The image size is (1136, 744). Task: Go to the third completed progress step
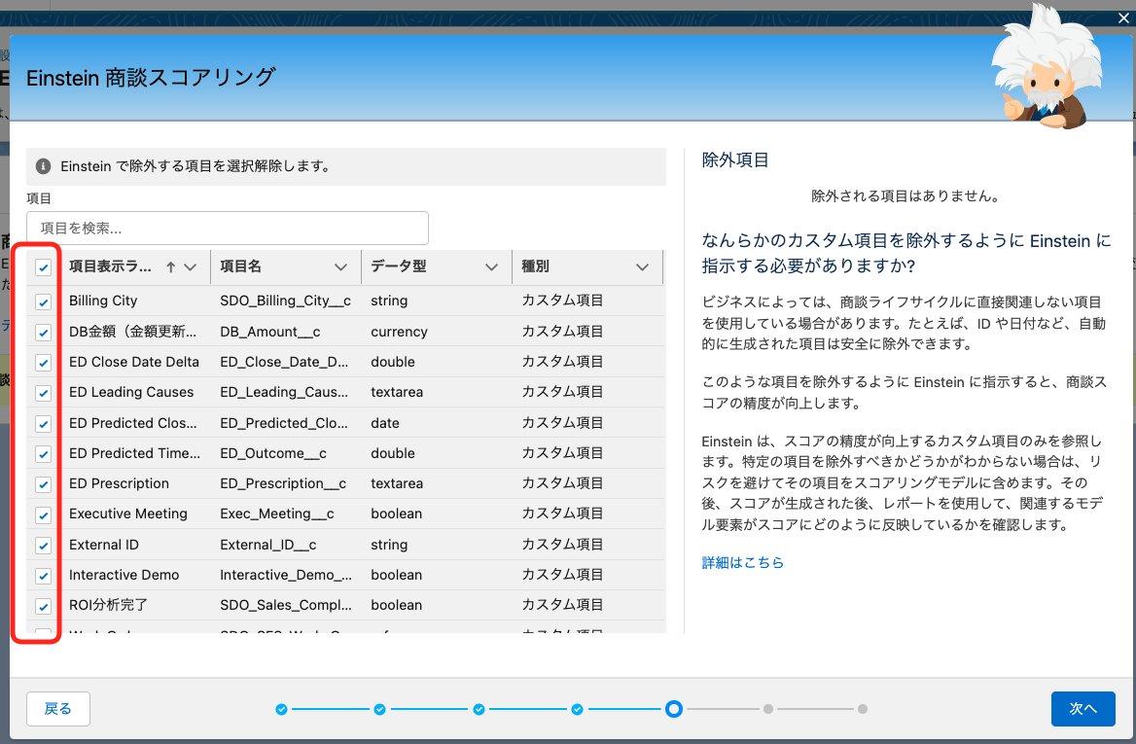click(x=479, y=709)
